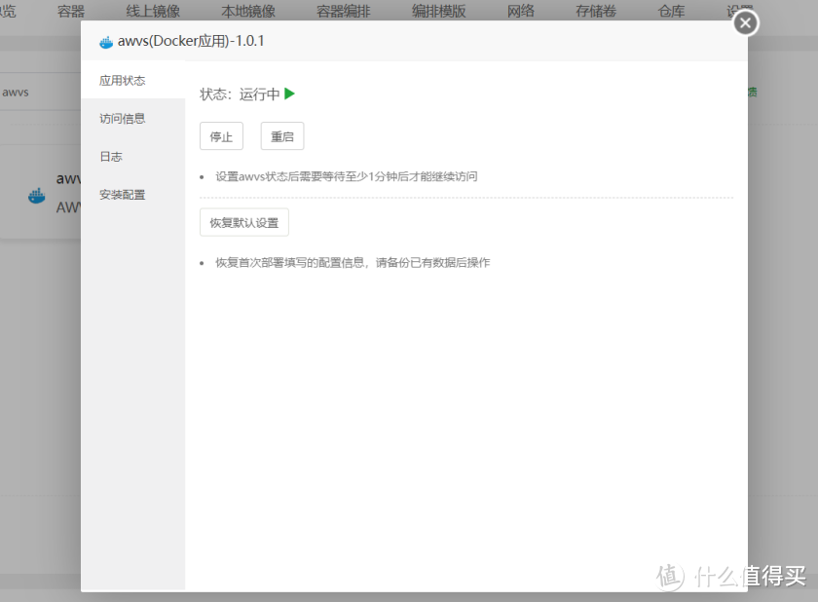Open the 日志 (Logs) tab

[x=110, y=156]
